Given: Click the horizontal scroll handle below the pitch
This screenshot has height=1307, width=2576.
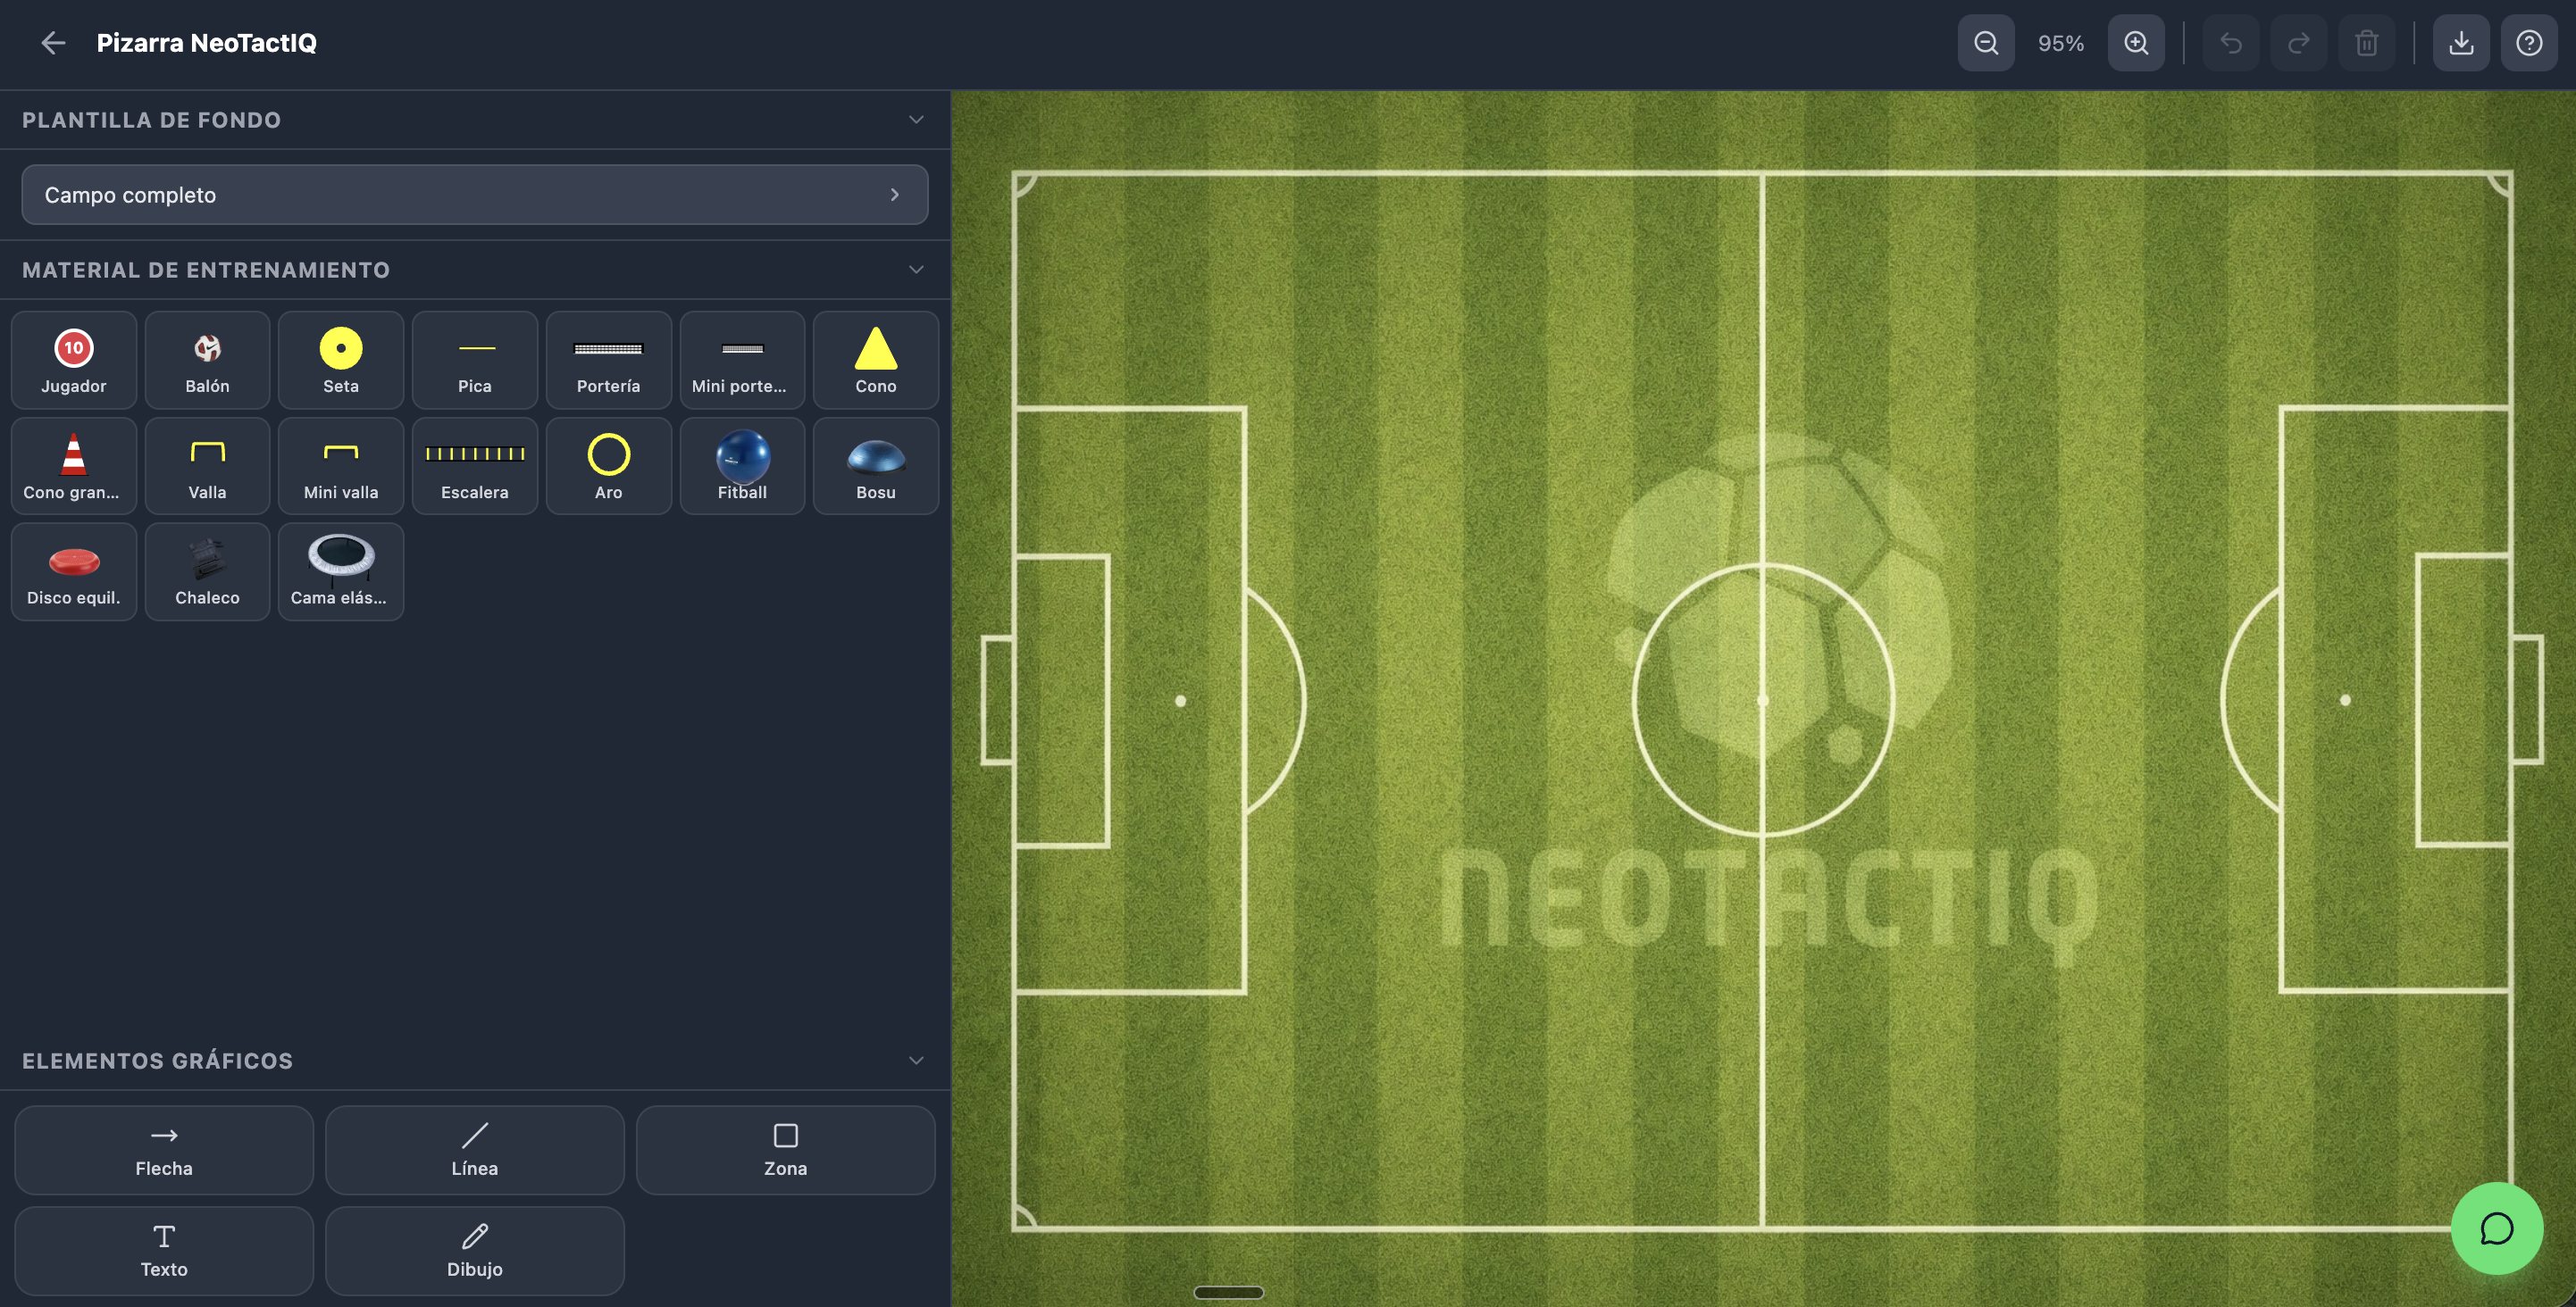Looking at the screenshot, I should pos(1228,1292).
